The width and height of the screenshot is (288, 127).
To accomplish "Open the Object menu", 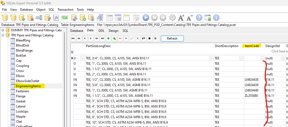I will point(41,10).
